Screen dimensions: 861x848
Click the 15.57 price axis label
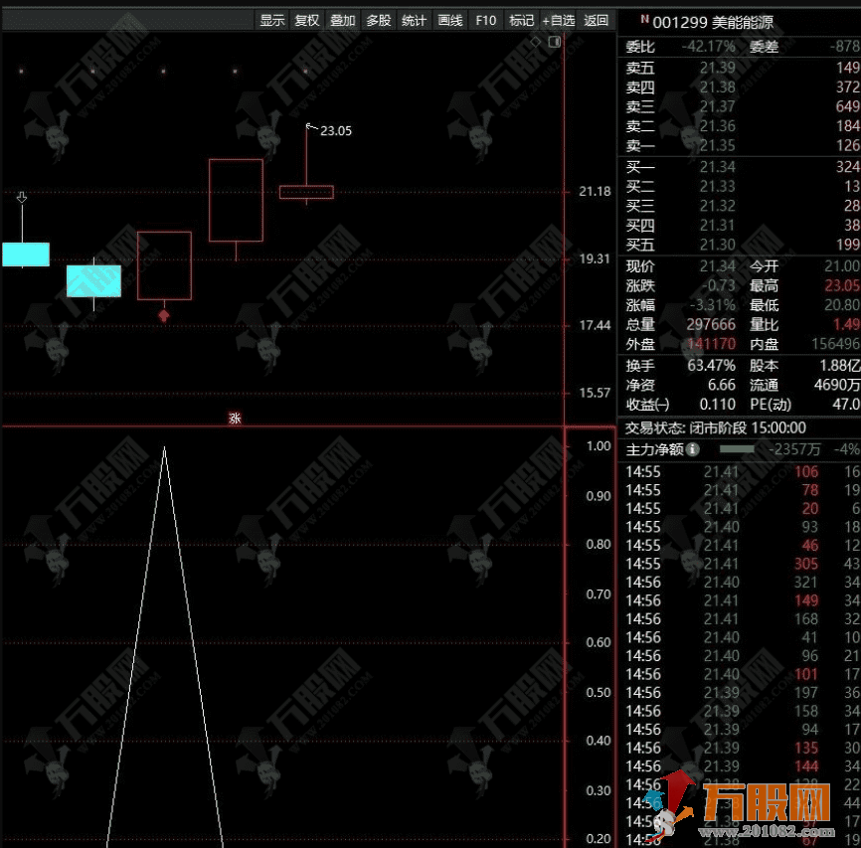tap(595, 393)
